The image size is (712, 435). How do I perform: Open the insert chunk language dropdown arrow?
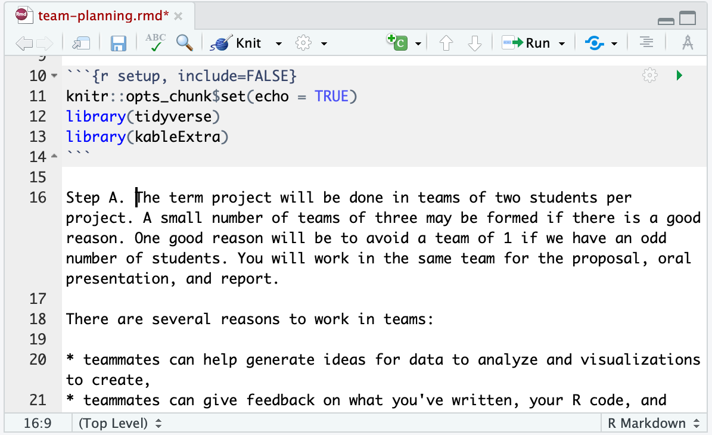pos(418,44)
